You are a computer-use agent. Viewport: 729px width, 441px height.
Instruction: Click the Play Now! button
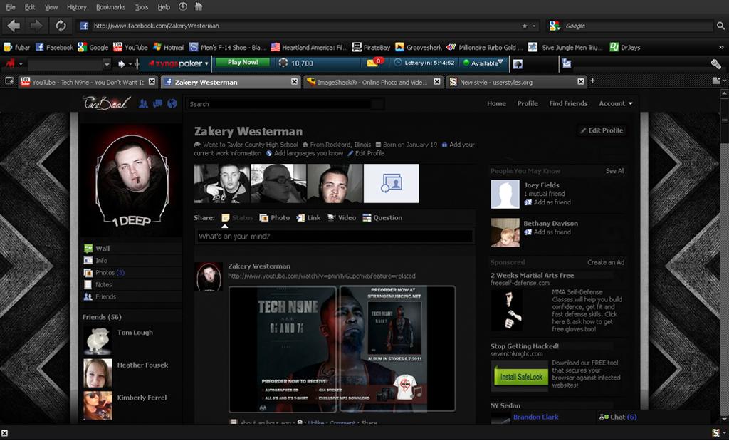[243, 62]
